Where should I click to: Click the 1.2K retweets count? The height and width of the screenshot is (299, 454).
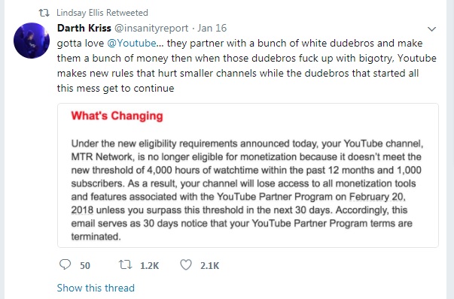pyautogui.click(x=149, y=265)
